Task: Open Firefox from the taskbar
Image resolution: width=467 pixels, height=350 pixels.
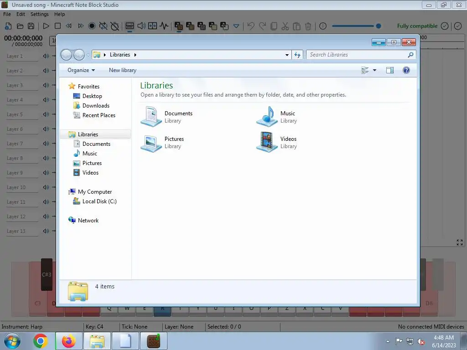Action: [x=69, y=341]
